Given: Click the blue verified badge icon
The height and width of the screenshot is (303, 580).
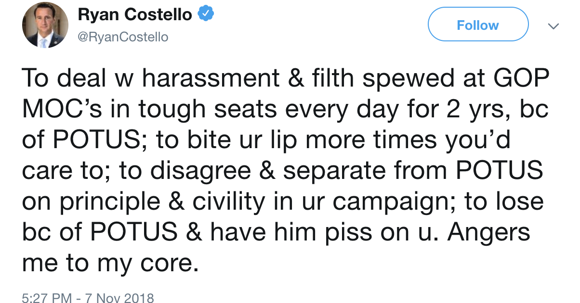Looking at the screenshot, I should click(x=206, y=15).
